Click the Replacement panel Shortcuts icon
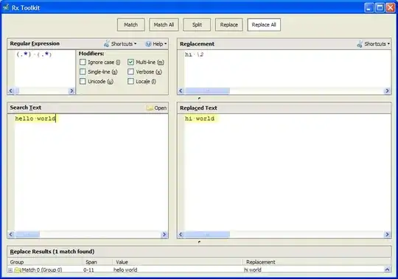 pos(360,44)
